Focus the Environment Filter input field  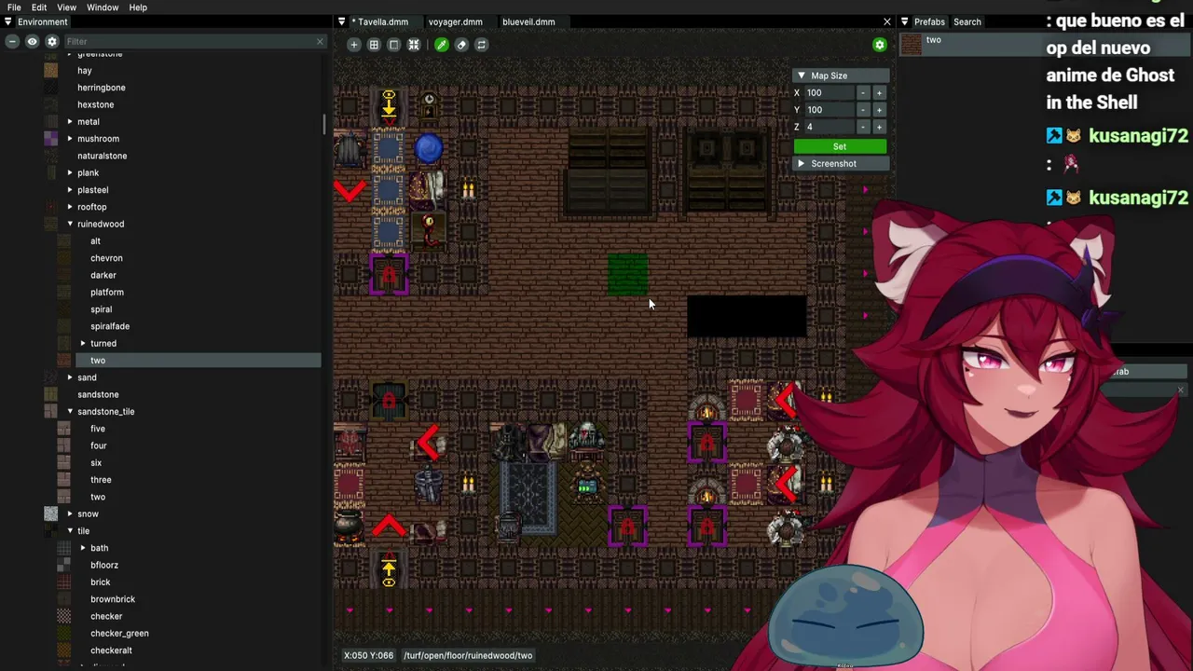(189, 41)
